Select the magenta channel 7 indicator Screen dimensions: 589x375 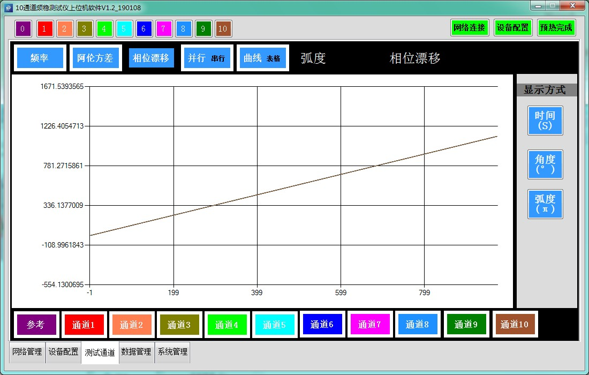coord(163,29)
